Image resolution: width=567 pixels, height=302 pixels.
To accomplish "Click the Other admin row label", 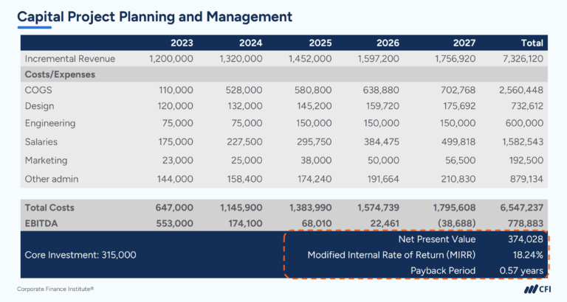I will (52, 179).
